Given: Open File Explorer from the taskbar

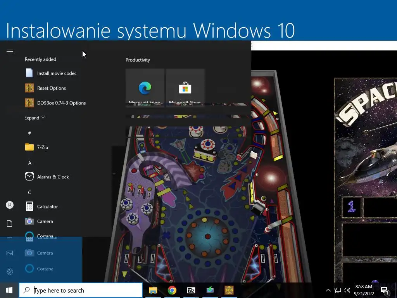Looking at the screenshot, I should pyautogui.click(x=153, y=290).
